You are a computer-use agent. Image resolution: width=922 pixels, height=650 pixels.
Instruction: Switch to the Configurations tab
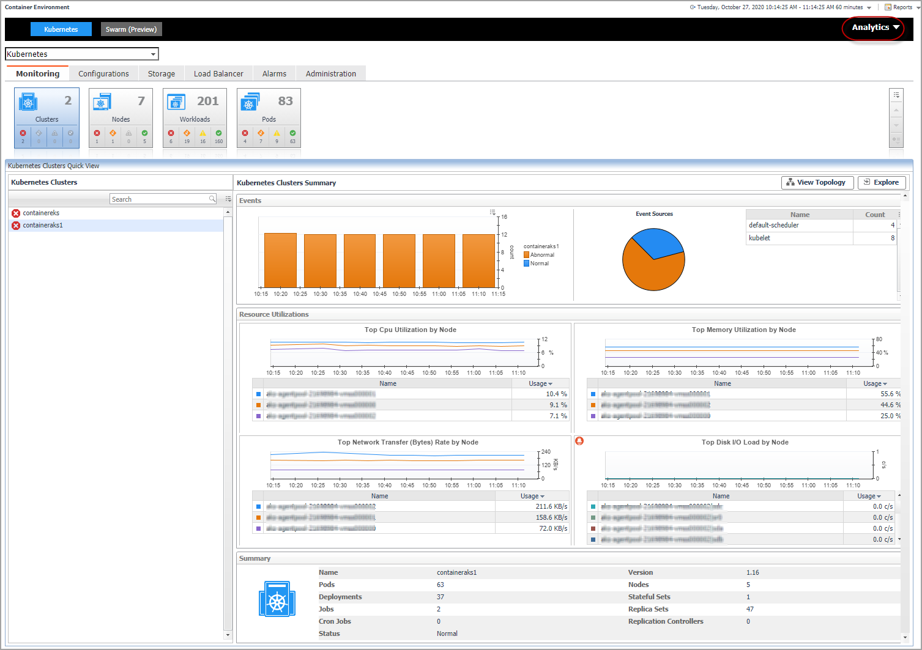coord(103,74)
